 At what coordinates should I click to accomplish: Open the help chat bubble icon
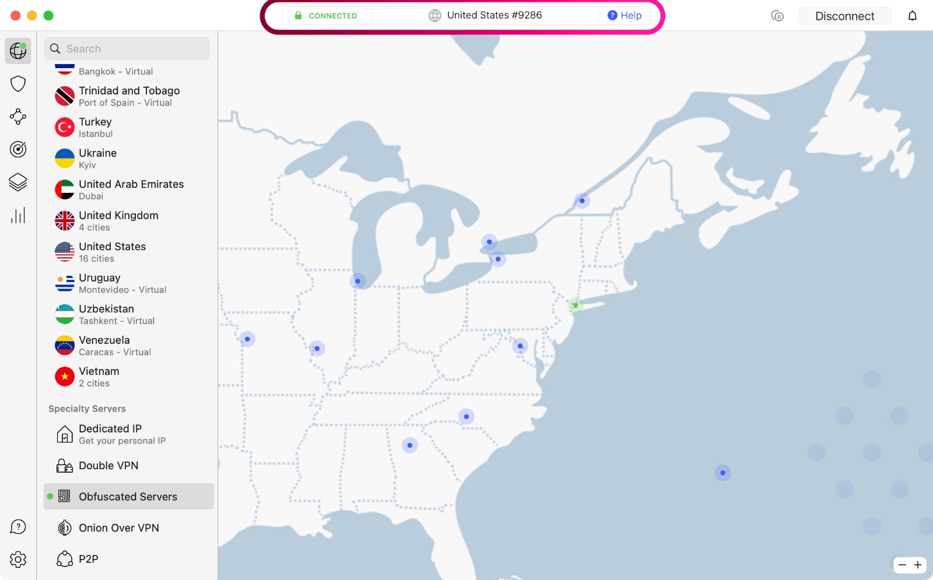(x=18, y=527)
